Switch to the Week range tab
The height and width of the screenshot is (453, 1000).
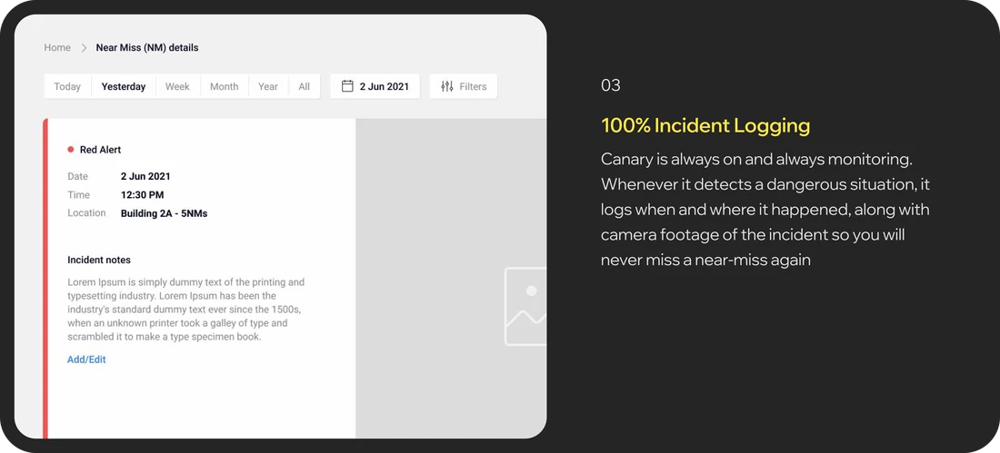177,86
